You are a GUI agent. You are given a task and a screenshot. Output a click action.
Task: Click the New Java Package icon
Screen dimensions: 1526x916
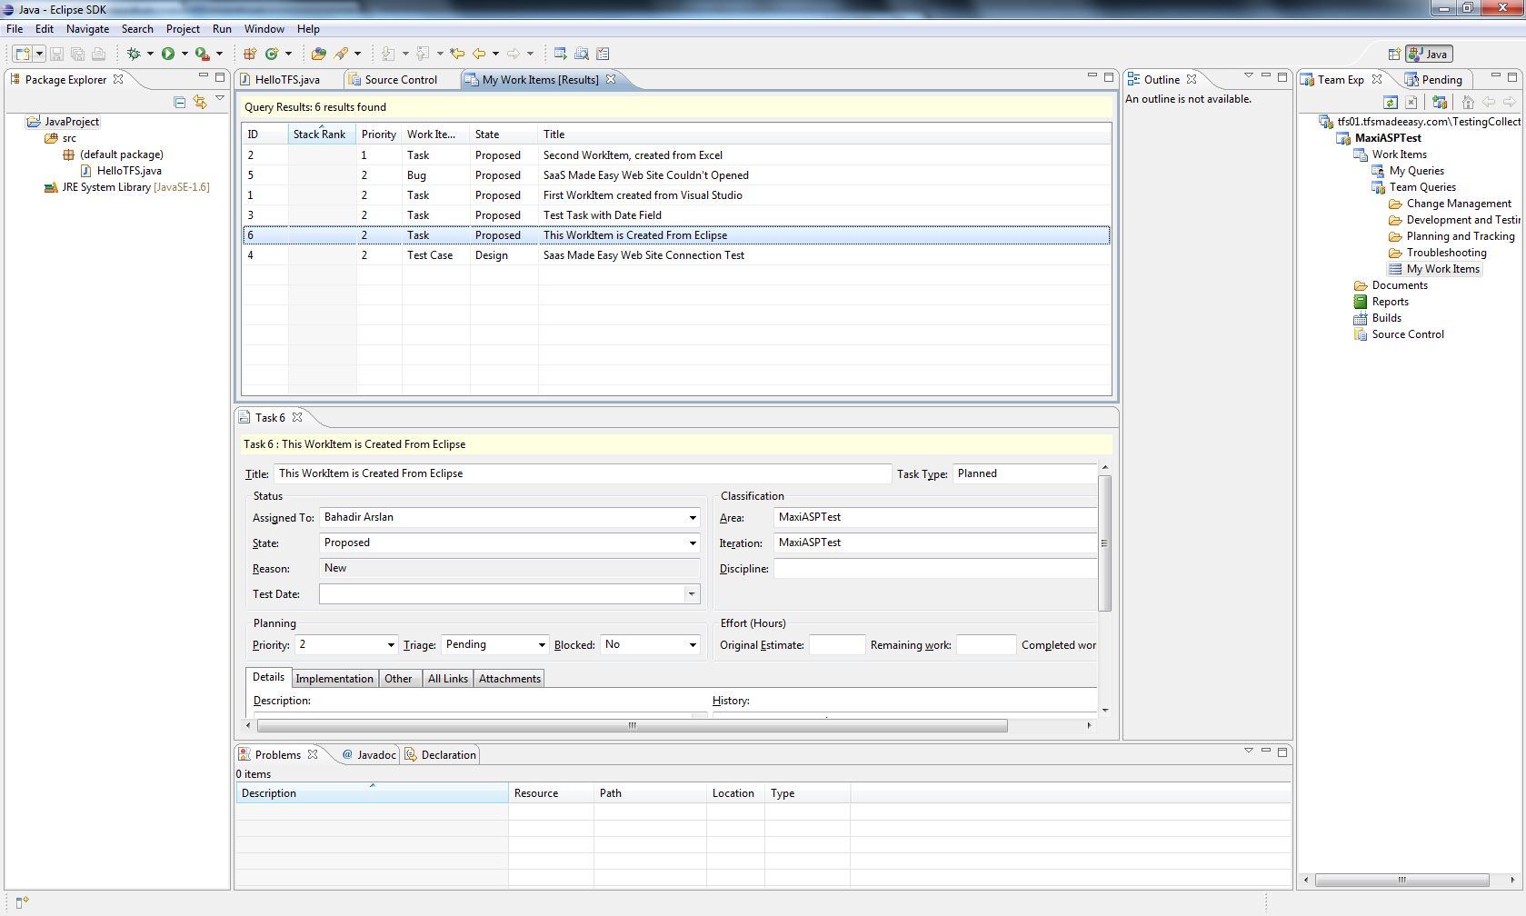pyautogui.click(x=250, y=54)
